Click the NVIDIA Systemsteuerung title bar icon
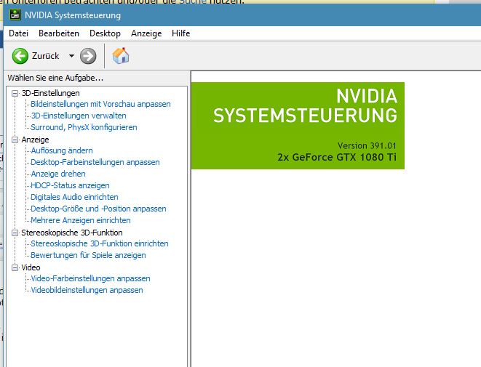This screenshot has width=481, height=367. pos(15,15)
